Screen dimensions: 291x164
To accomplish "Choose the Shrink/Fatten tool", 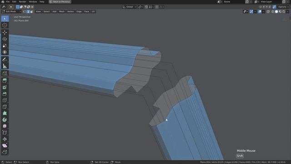I will [x=5, y=139].
